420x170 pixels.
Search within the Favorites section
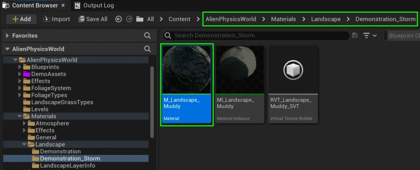148,36
